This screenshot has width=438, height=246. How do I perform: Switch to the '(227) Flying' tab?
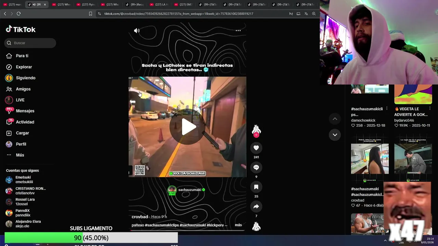86,4
